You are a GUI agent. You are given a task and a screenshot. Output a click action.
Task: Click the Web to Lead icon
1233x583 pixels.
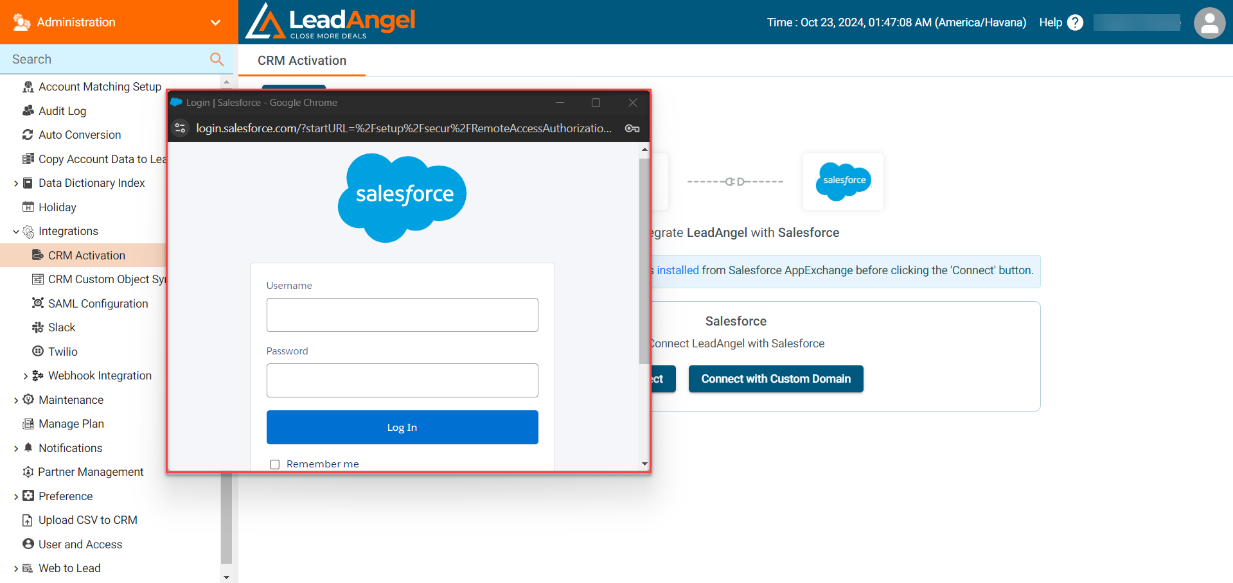pyautogui.click(x=28, y=568)
